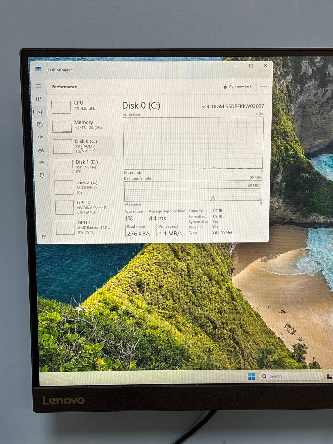
Task: Open the Services page icon
Action: pos(42,175)
